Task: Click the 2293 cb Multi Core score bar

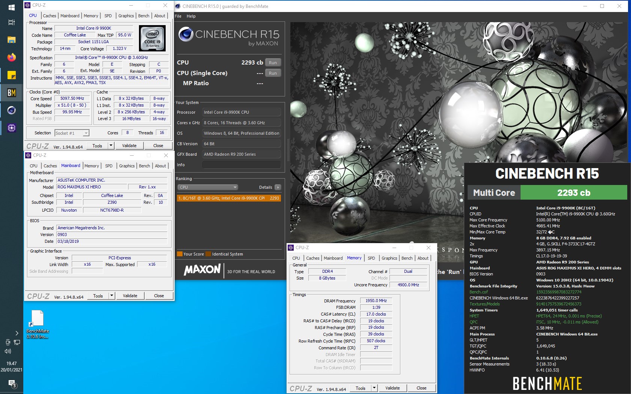Action: (574, 192)
